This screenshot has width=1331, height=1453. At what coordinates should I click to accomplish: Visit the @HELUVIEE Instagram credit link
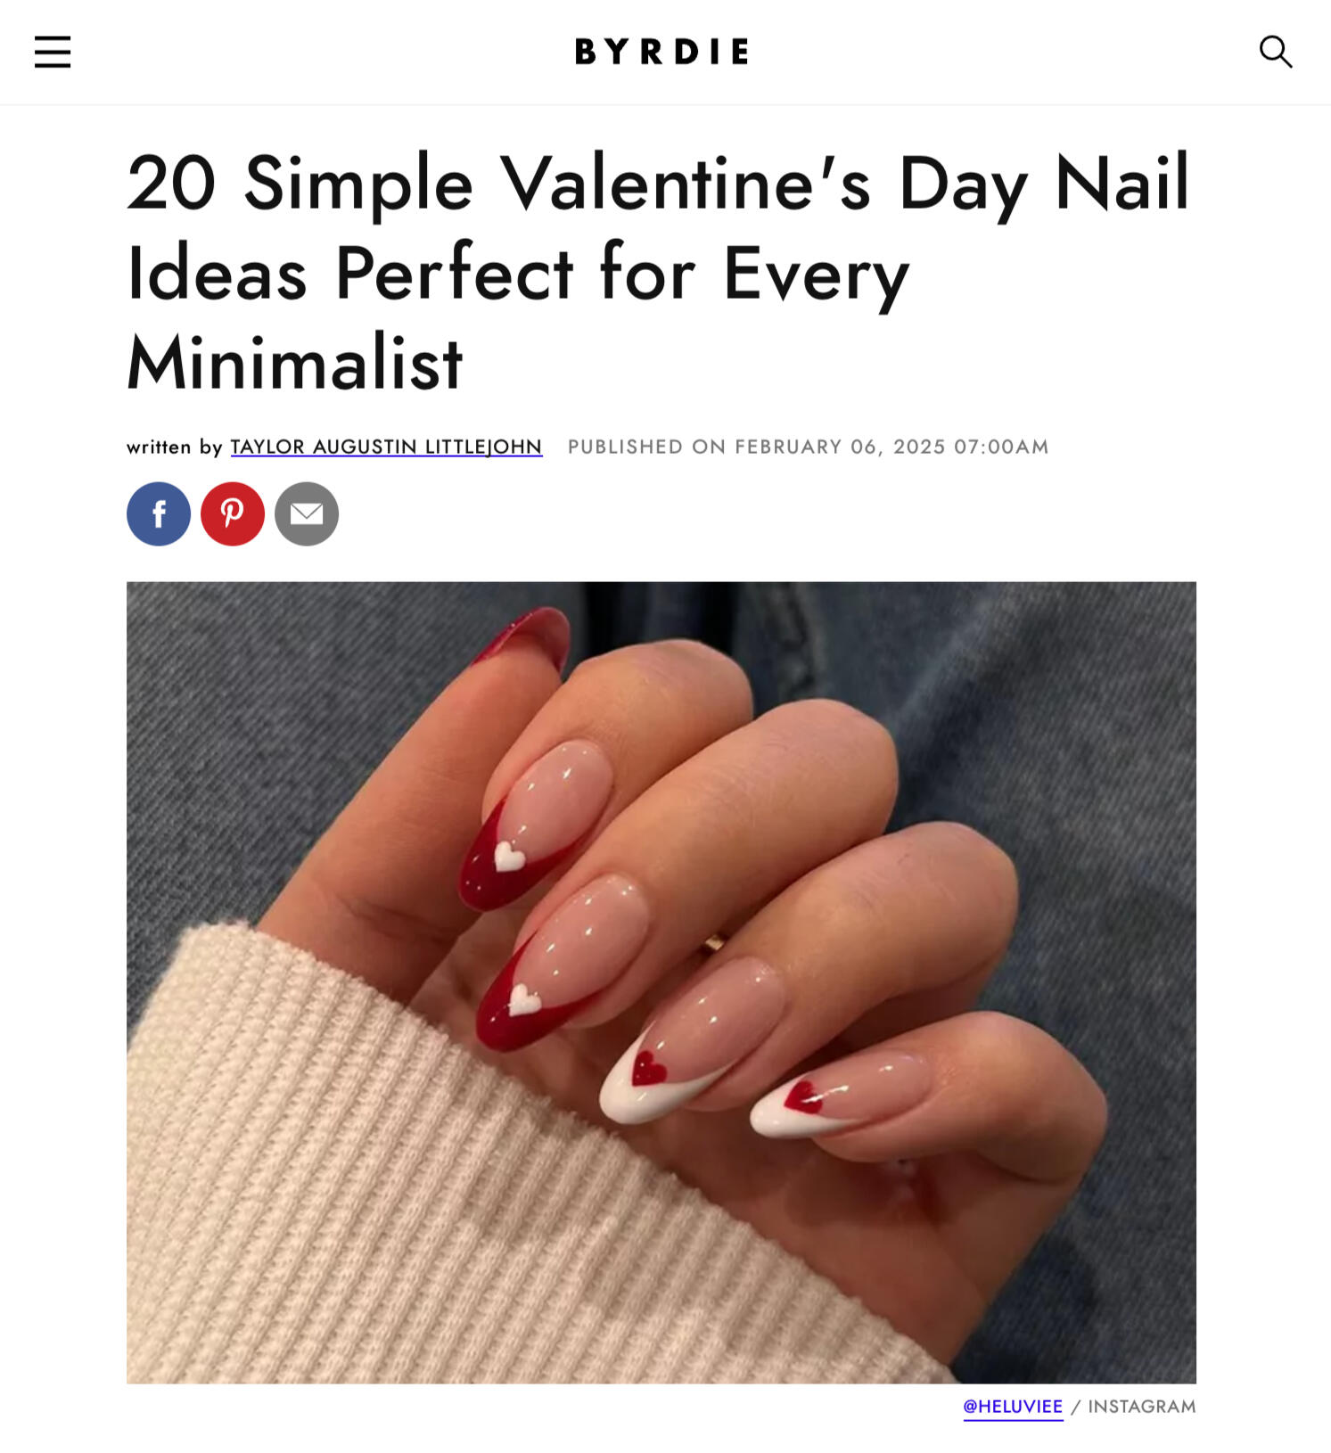pos(1013,1407)
